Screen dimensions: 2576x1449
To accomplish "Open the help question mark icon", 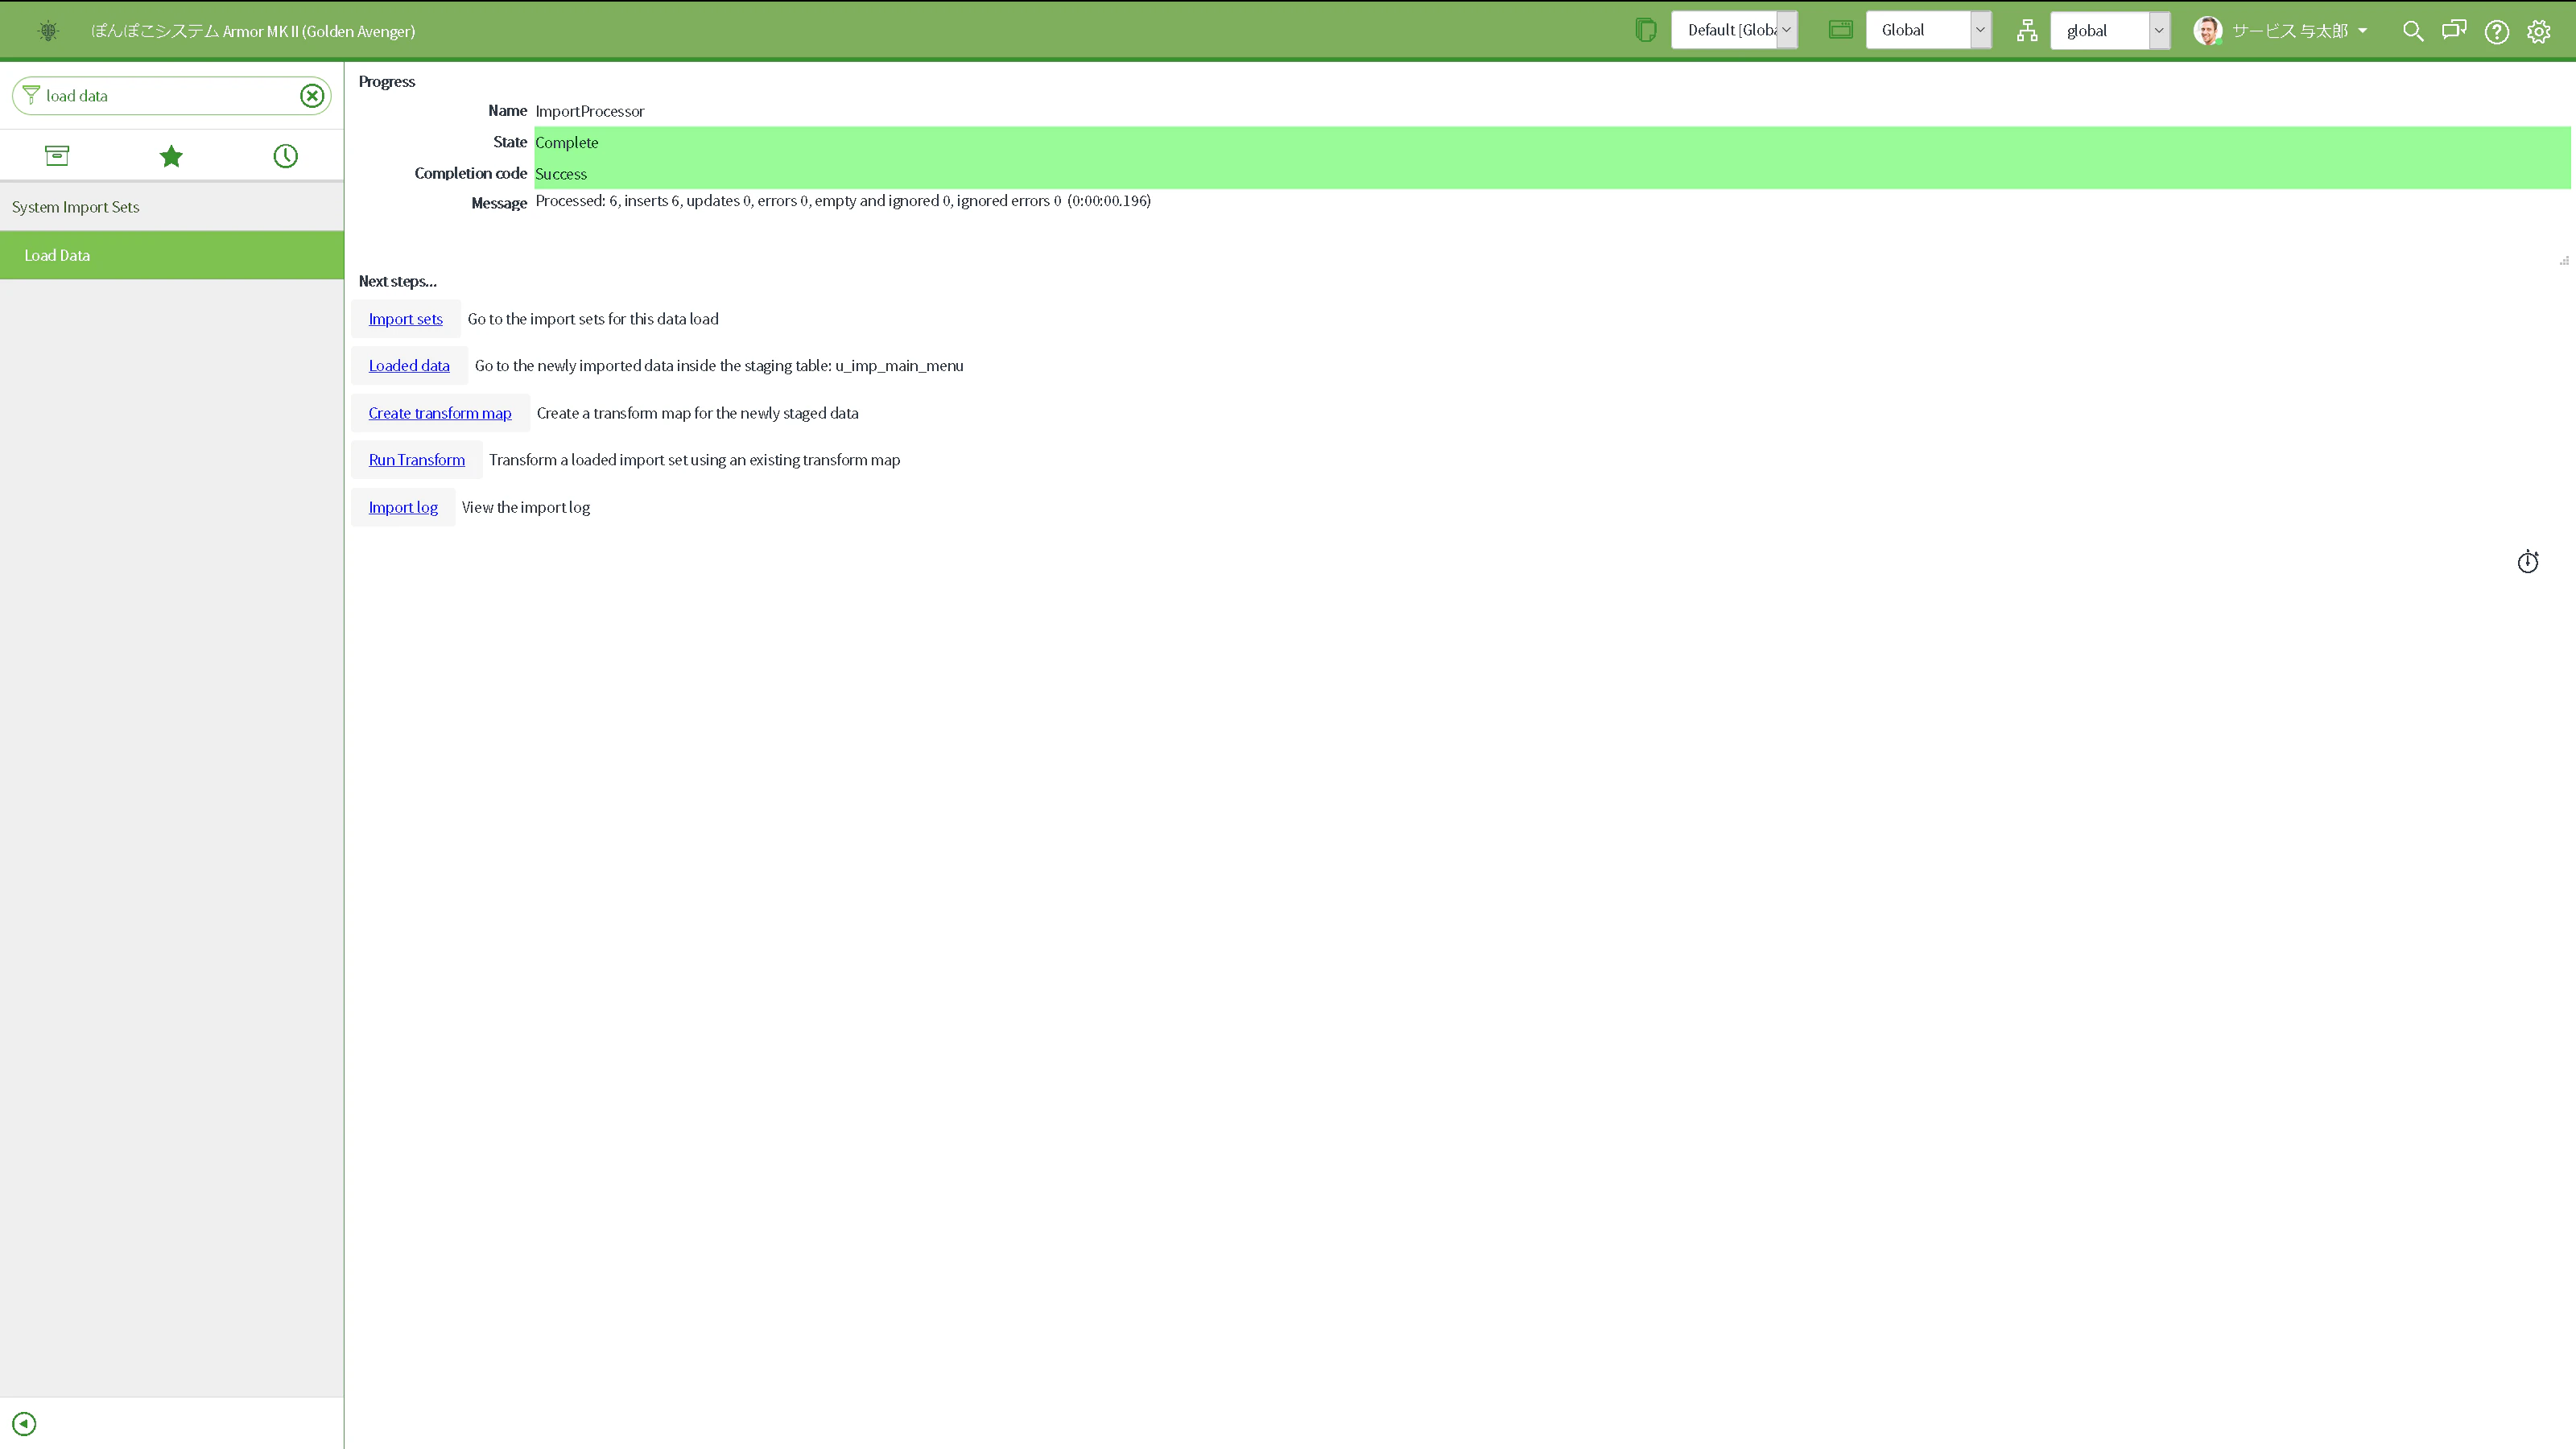I will 2497,31.
